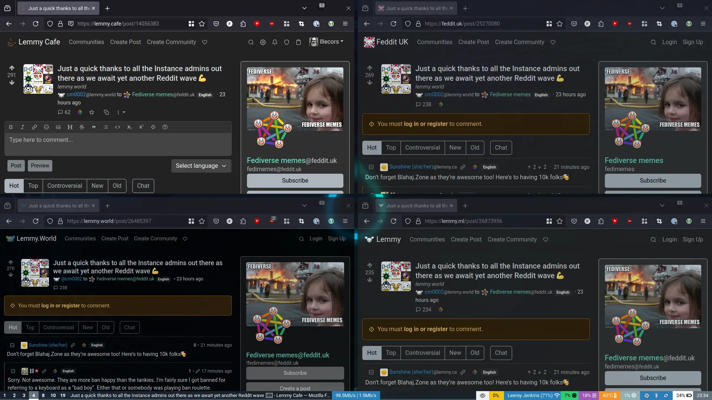712x400 pixels.
Task: Apply superscript in the comment editor toolbar
Action: 141,127
